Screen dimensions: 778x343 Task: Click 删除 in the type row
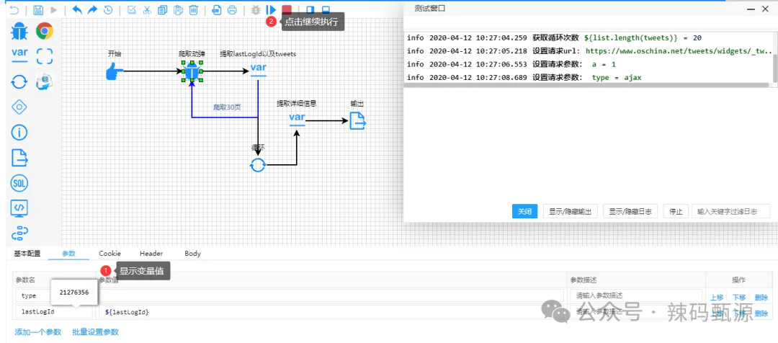(x=761, y=298)
